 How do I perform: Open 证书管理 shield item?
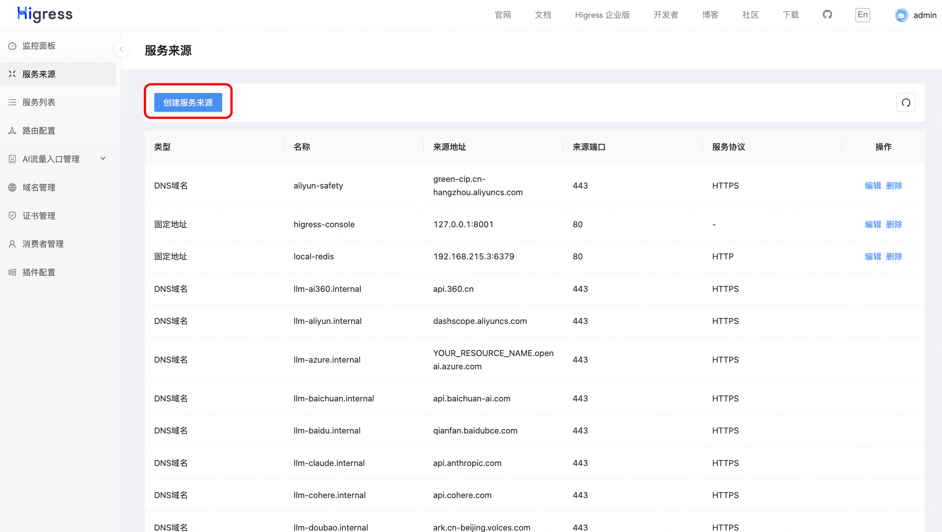coord(39,216)
